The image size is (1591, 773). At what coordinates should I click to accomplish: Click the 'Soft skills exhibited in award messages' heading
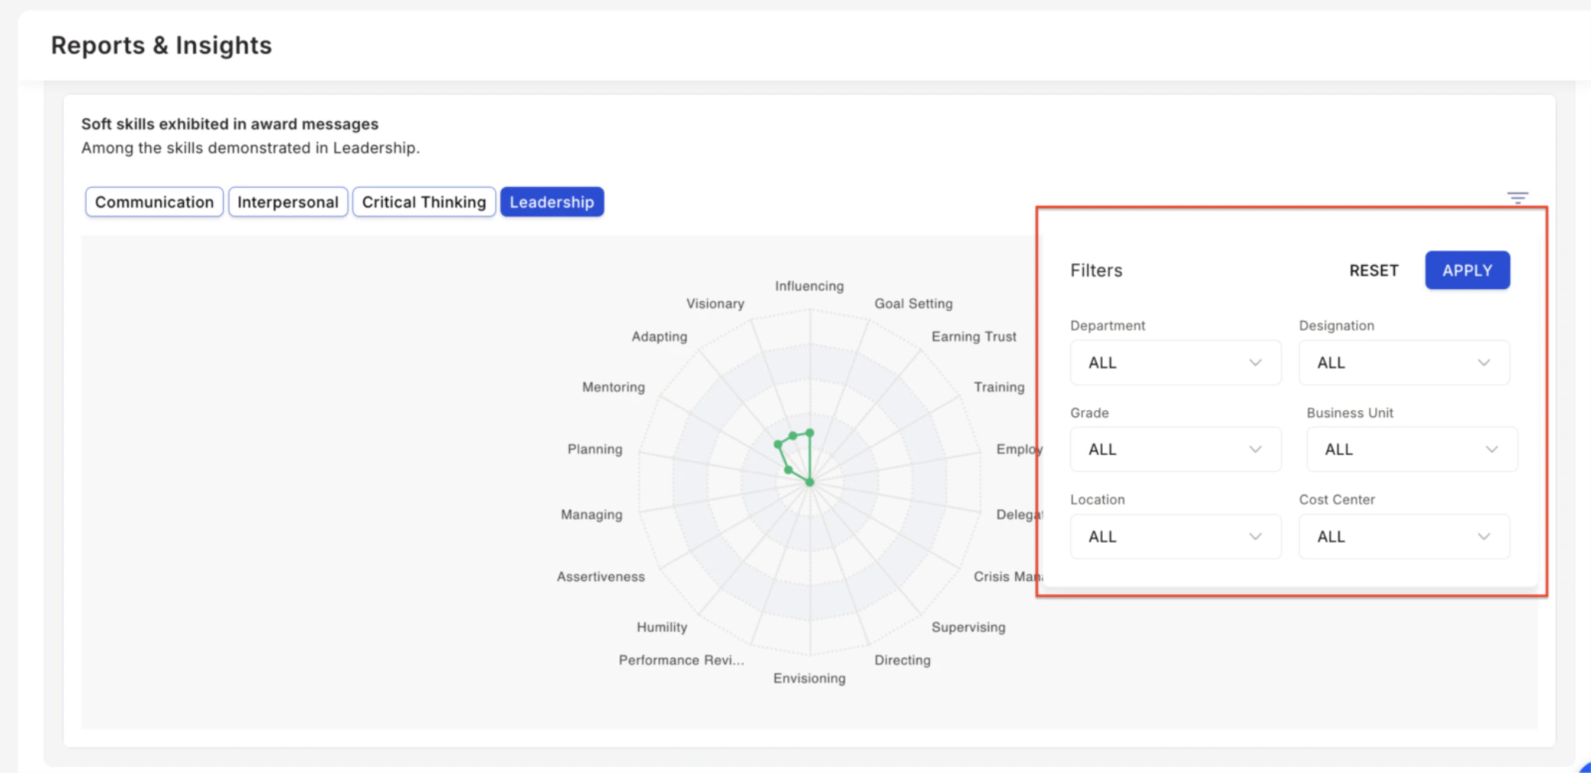[230, 123]
